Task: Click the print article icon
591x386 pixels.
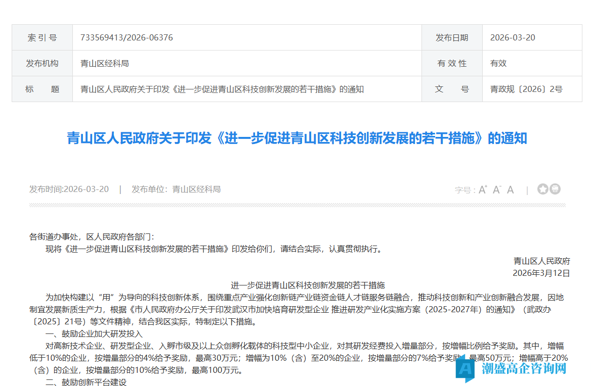Action: pyautogui.click(x=555, y=188)
